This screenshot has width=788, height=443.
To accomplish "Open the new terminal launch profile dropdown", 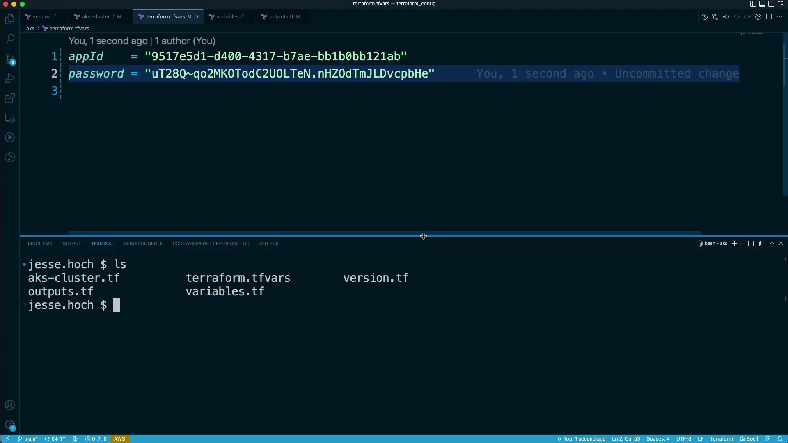I will click(x=741, y=244).
